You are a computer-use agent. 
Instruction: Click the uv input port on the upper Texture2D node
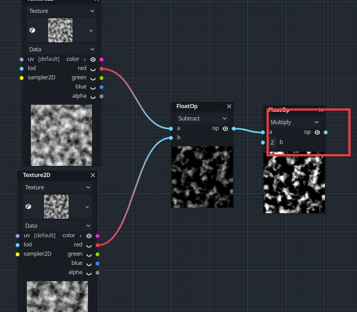coord(22,60)
